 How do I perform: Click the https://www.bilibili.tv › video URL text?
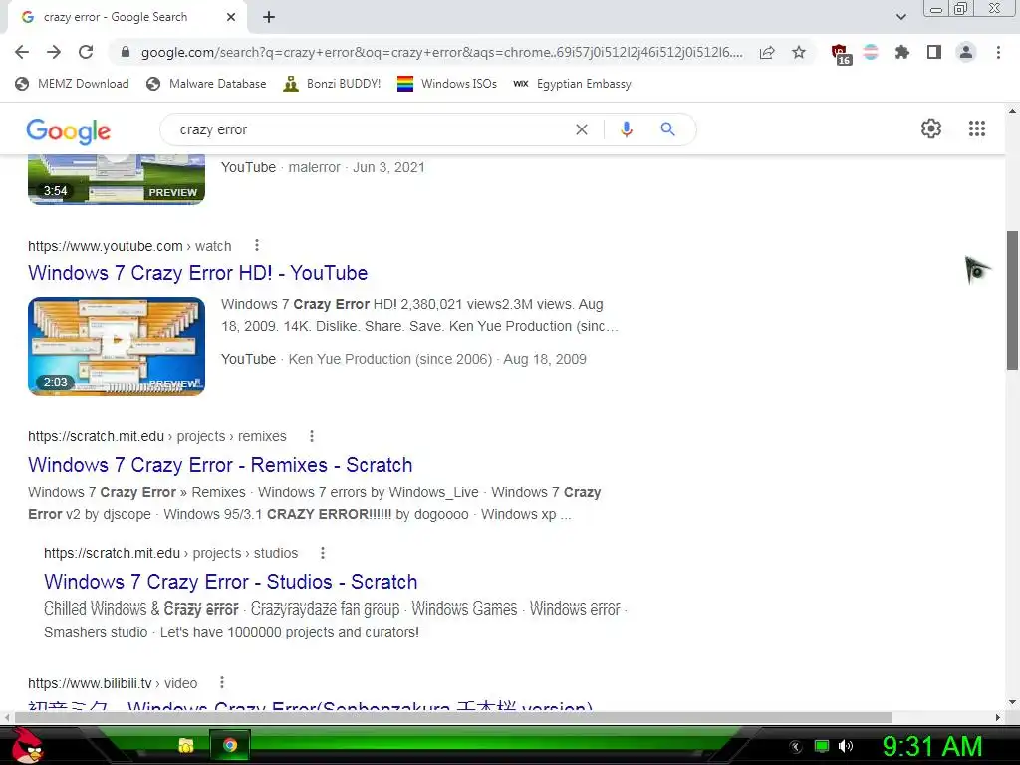pos(113,683)
